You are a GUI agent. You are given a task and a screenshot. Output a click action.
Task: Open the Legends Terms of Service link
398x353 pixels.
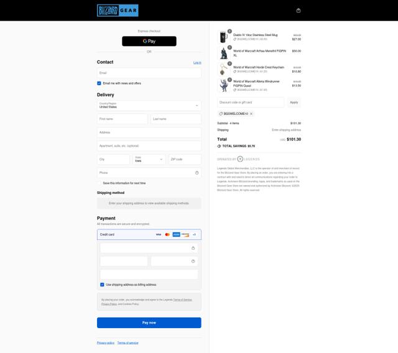[182, 300]
